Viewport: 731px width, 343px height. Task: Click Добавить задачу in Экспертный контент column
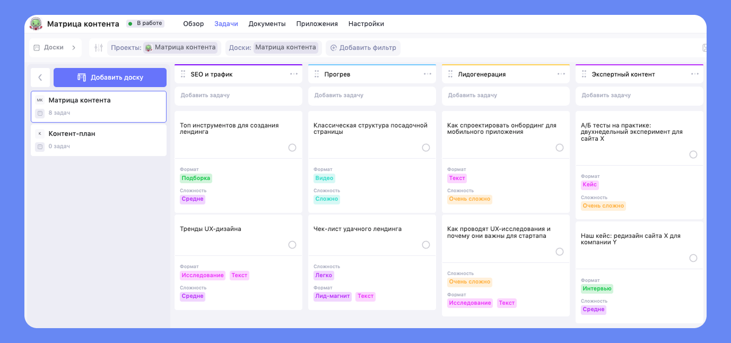[606, 96]
